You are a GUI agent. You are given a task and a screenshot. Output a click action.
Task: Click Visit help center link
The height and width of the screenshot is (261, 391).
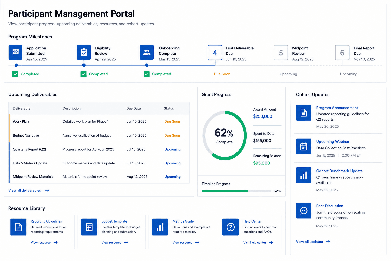click(x=255, y=243)
